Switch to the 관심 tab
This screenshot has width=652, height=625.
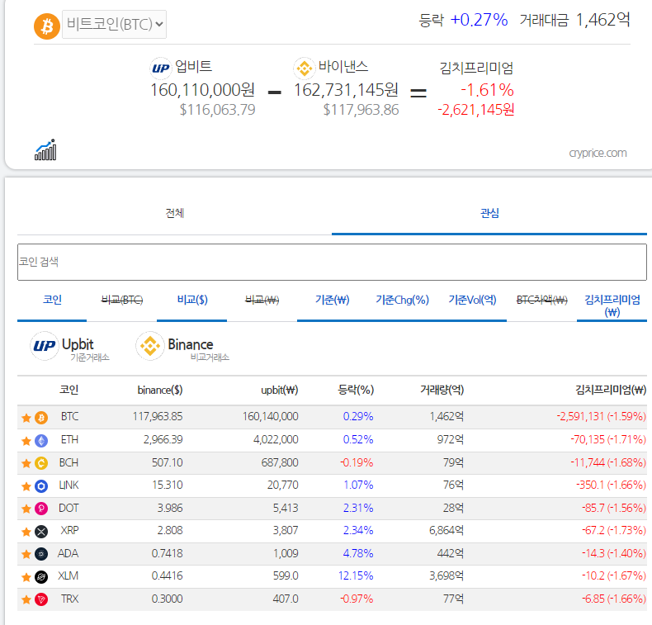click(x=489, y=213)
